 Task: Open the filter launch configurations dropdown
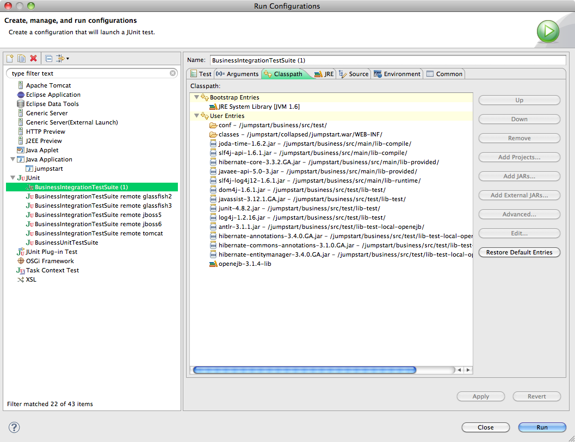click(63, 58)
